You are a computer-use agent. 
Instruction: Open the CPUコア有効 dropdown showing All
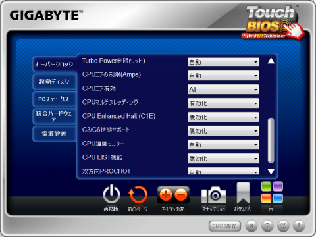tap(223, 90)
